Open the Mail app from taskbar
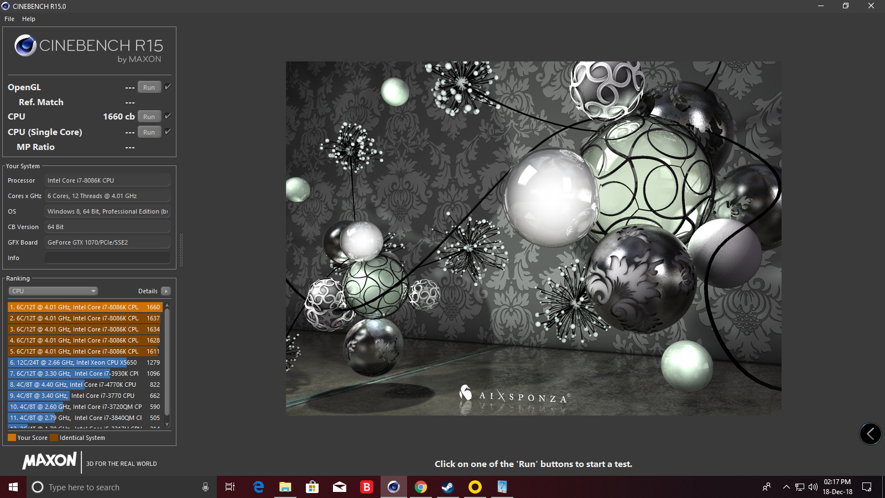The image size is (885, 498). [x=339, y=487]
